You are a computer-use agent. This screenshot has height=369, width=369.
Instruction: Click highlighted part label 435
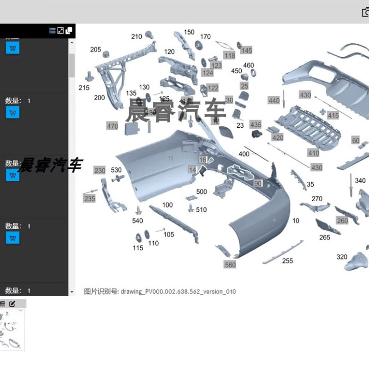[256, 125]
